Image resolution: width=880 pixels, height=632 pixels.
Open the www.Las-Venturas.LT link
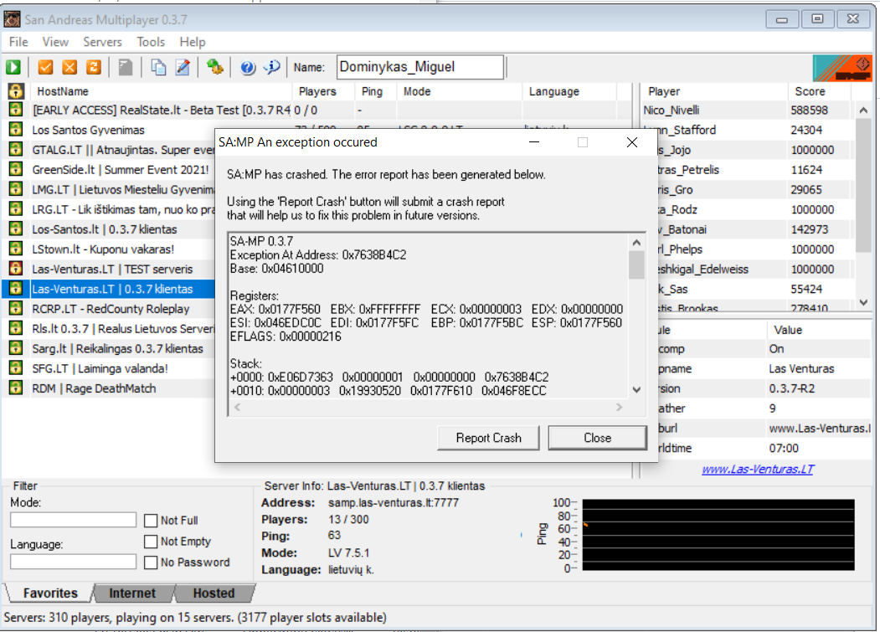click(758, 470)
